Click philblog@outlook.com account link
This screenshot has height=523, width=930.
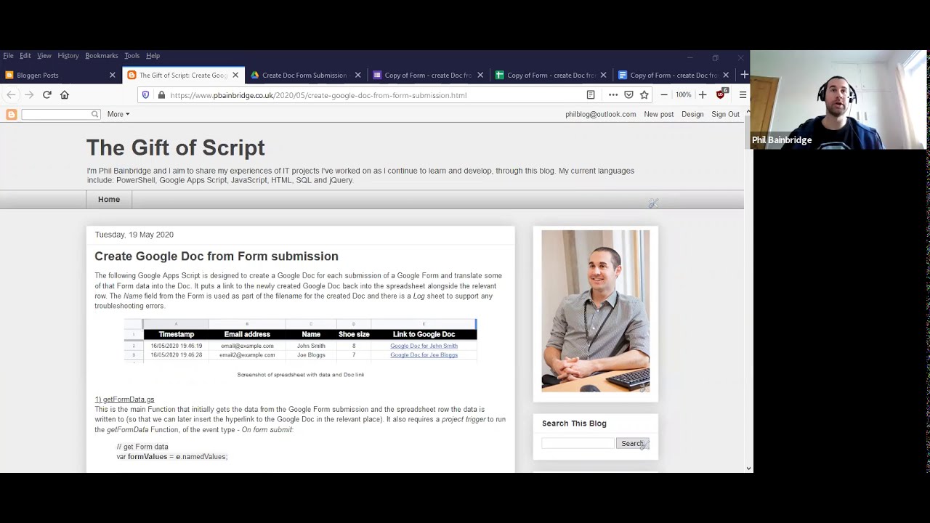[601, 114]
